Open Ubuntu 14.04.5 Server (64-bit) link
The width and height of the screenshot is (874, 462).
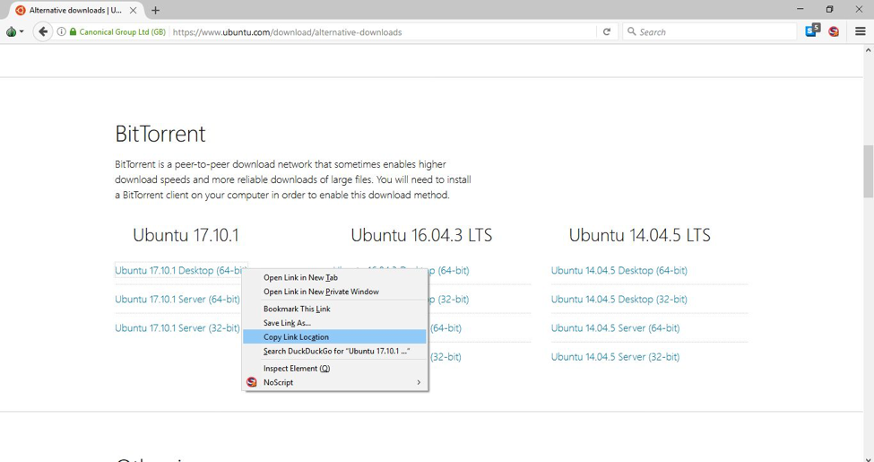coord(615,328)
